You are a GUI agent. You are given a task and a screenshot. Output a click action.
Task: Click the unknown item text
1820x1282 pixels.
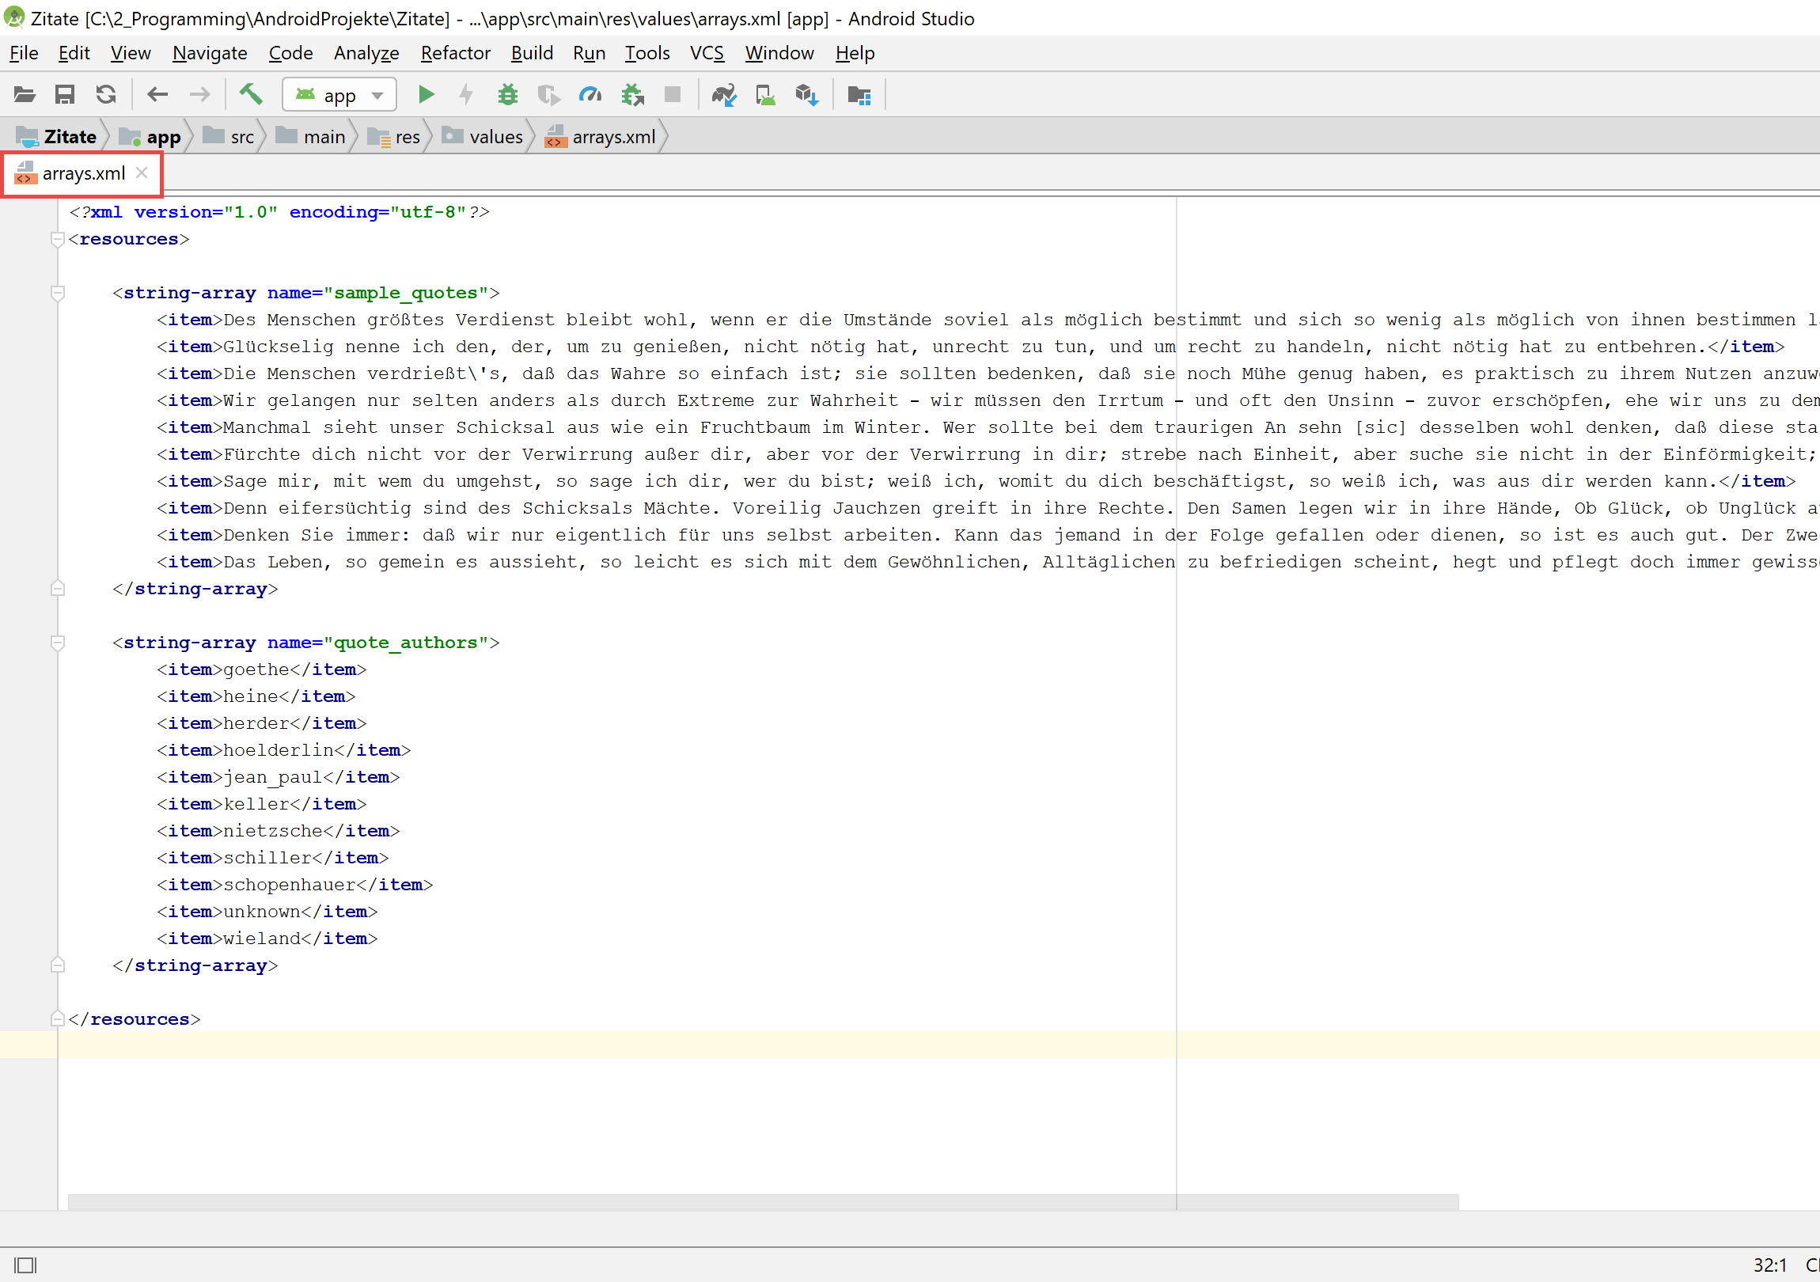point(262,911)
